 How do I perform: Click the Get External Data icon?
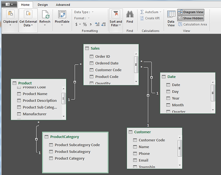point(28,14)
